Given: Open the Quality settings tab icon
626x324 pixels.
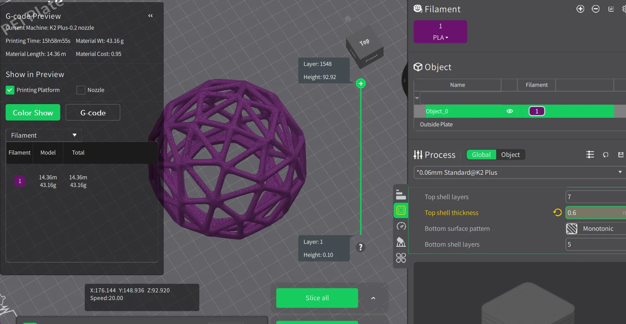Looking at the screenshot, I should [x=401, y=194].
